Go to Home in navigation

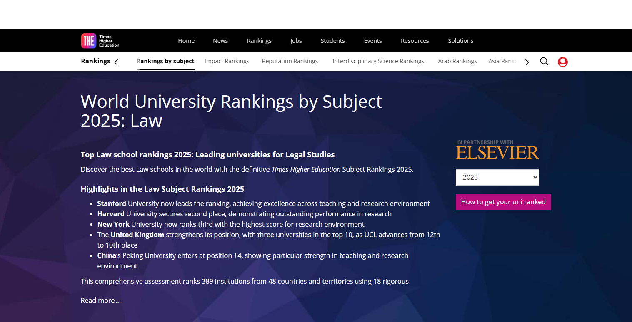point(186,41)
